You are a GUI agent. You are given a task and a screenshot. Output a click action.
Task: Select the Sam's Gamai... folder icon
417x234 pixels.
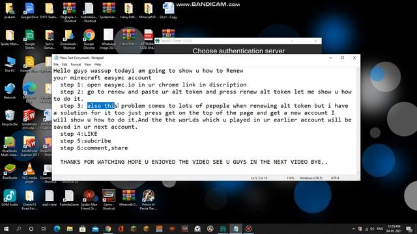pyautogui.click(x=50, y=40)
